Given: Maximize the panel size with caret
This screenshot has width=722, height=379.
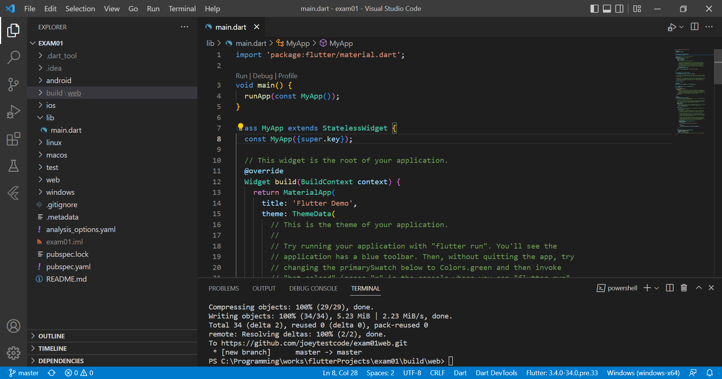Looking at the screenshot, I should click(699, 288).
